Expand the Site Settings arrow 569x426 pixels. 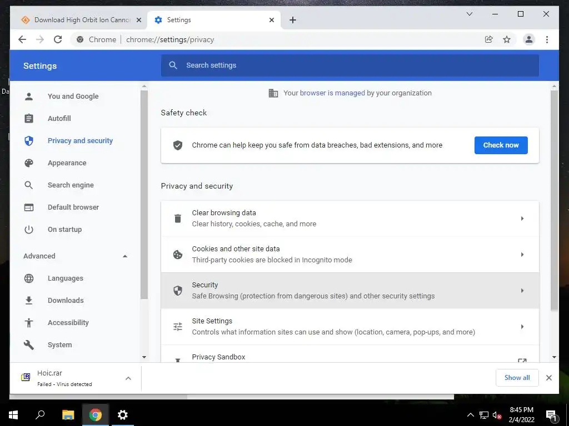(x=522, y=327)
